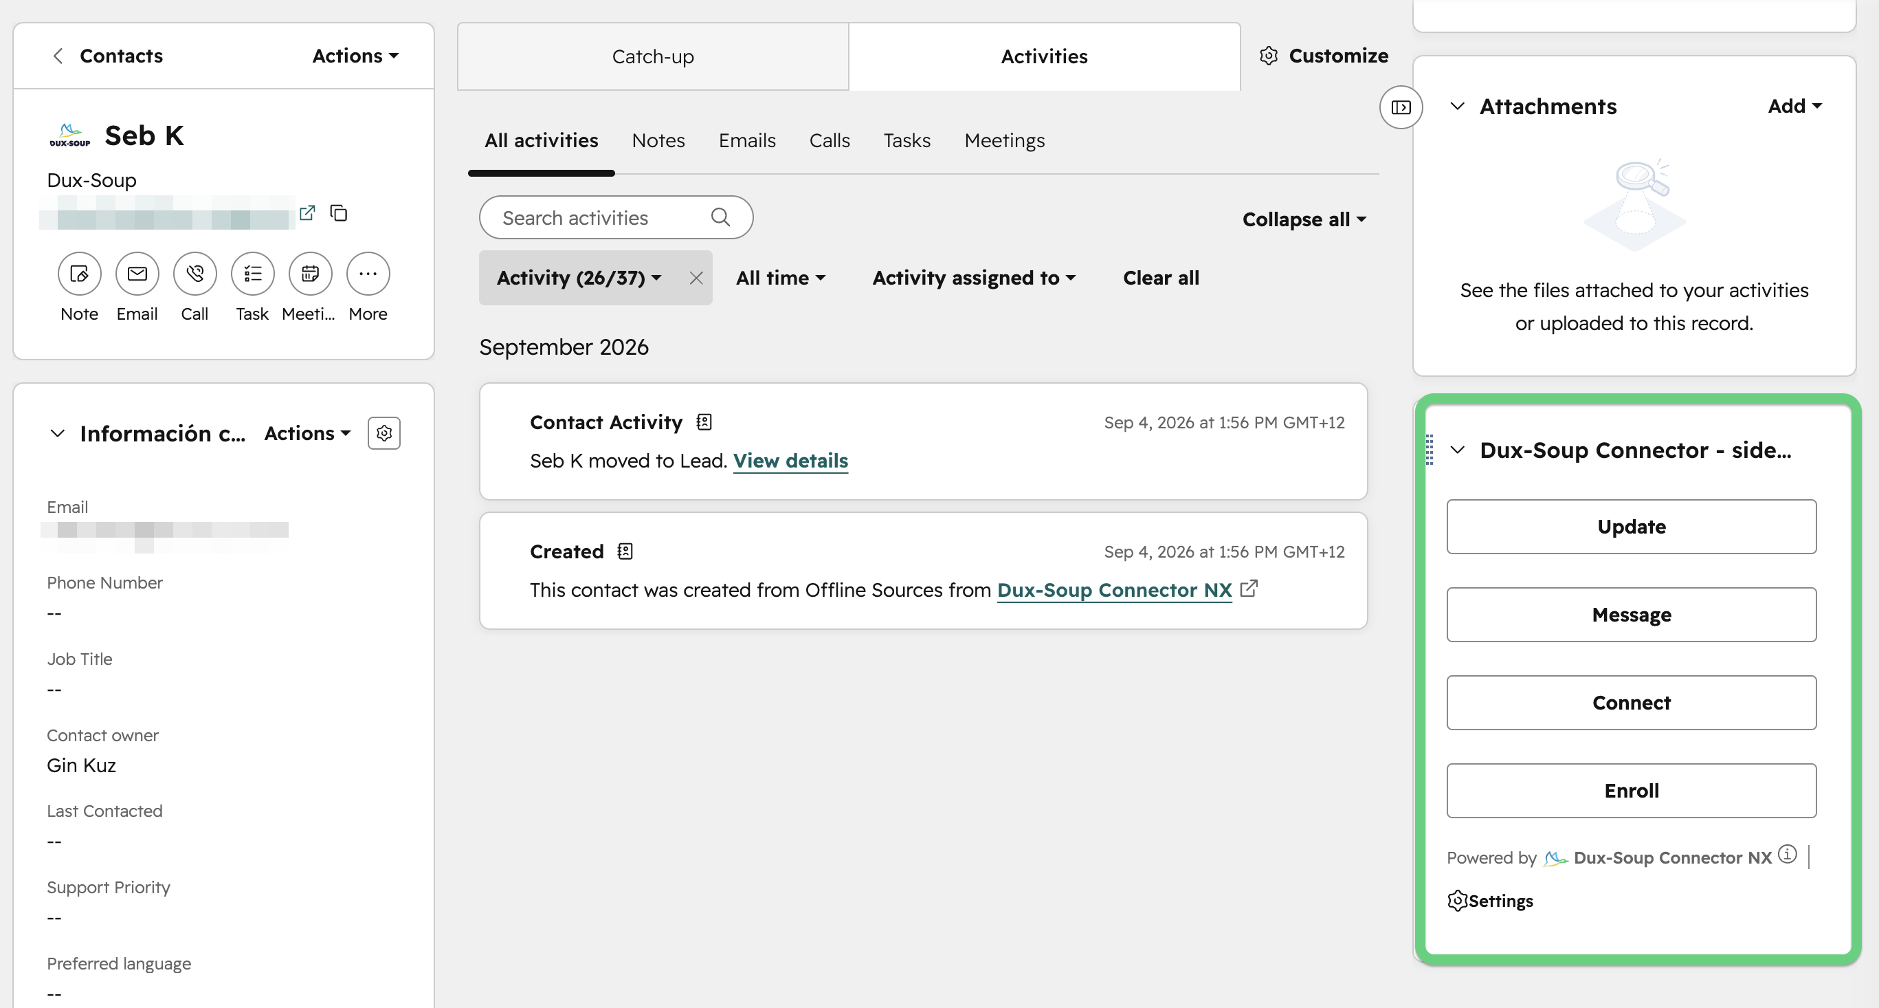Copy the contact email to clipboard
This screenshot has width=1879, height=1008.
pos(338,212)
